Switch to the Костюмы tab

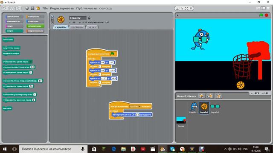(x=77, y=27)
